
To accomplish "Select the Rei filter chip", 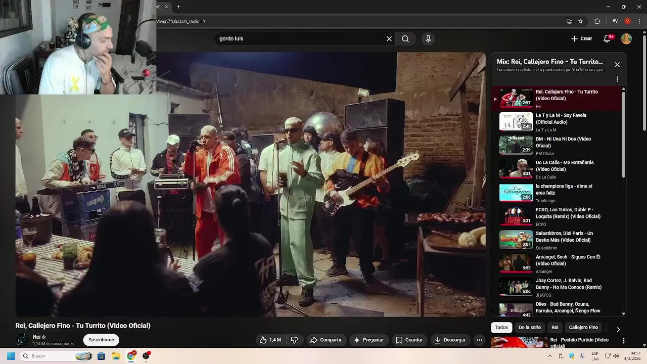I will (554, 328).
